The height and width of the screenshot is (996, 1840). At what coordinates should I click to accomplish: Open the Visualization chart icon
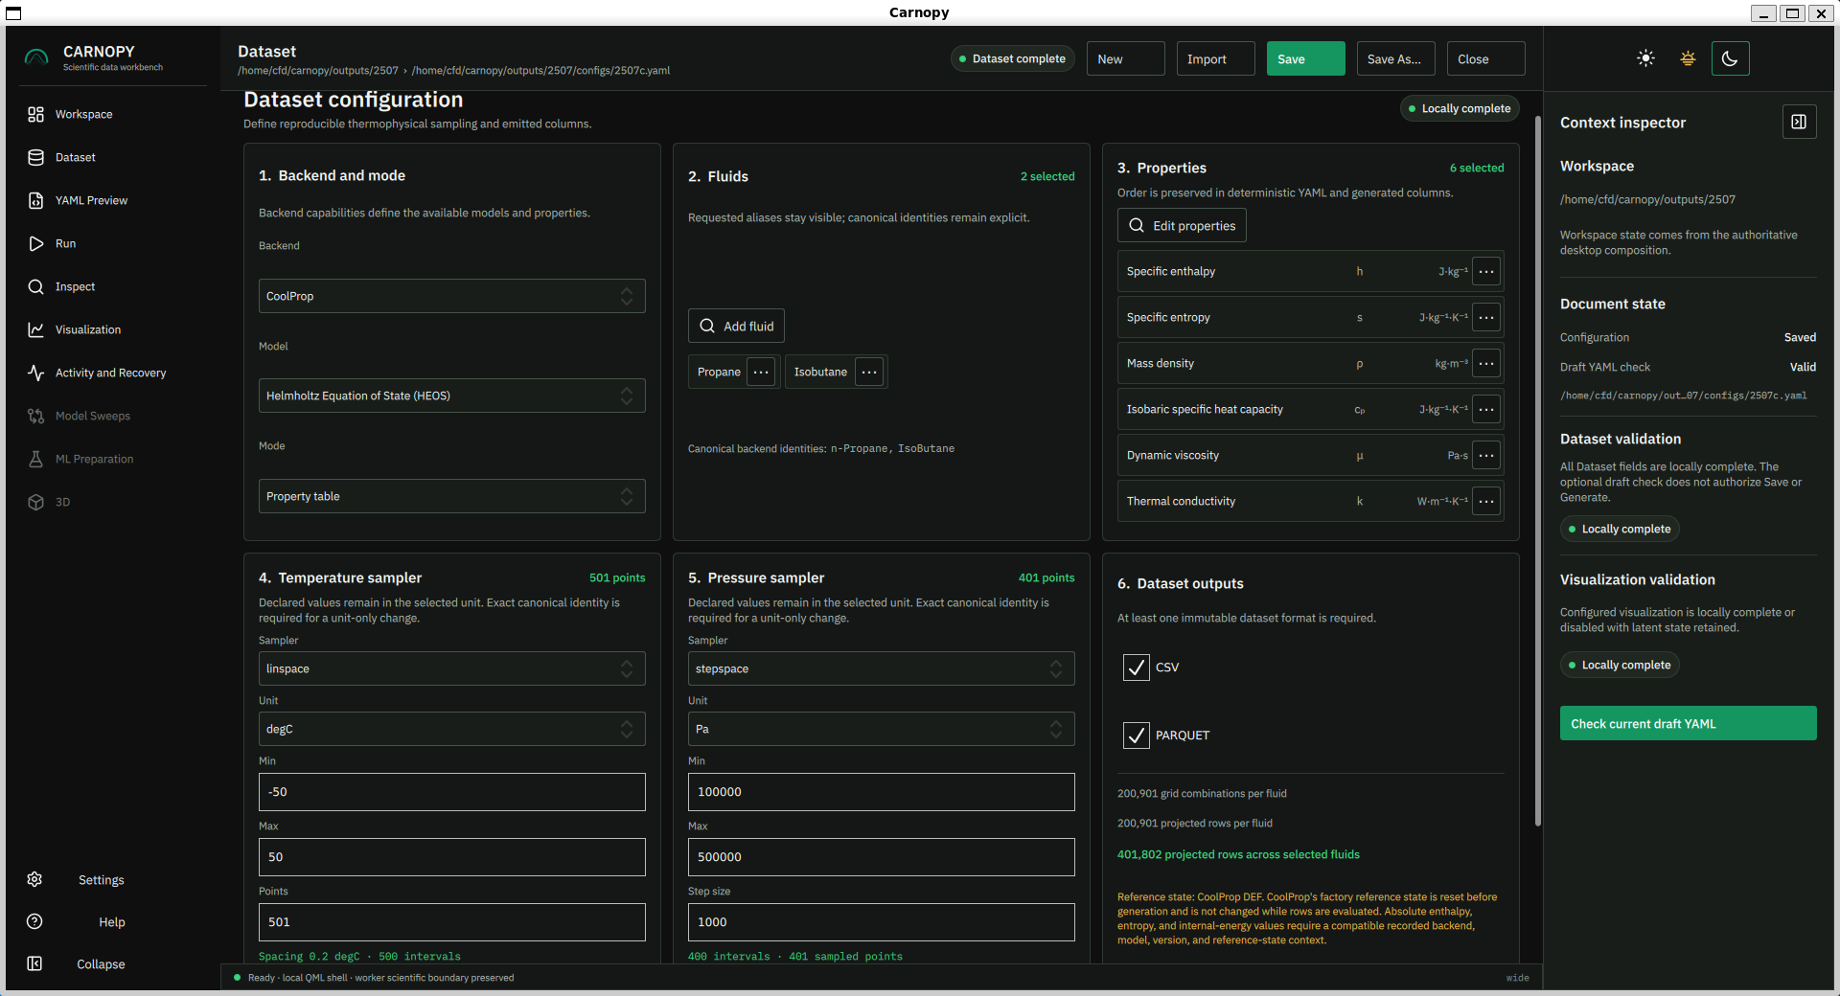(x=35, y=329)
